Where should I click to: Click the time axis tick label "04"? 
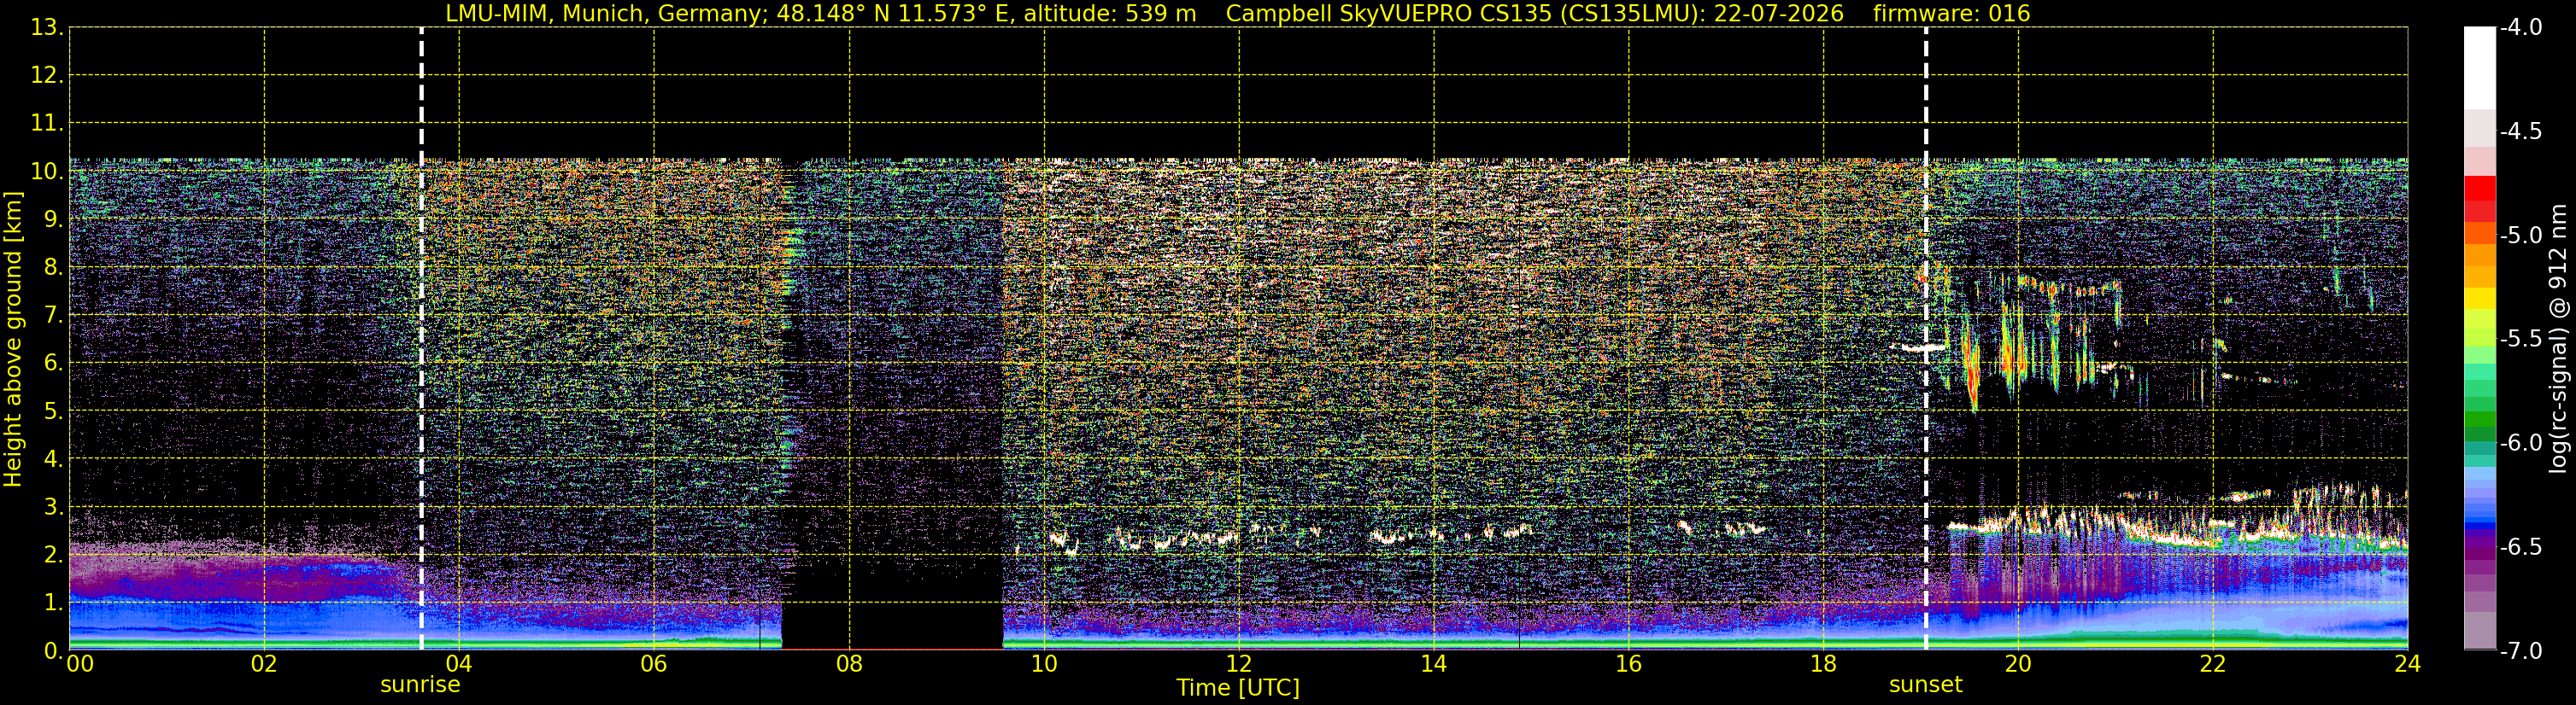[x=459, y=664]
